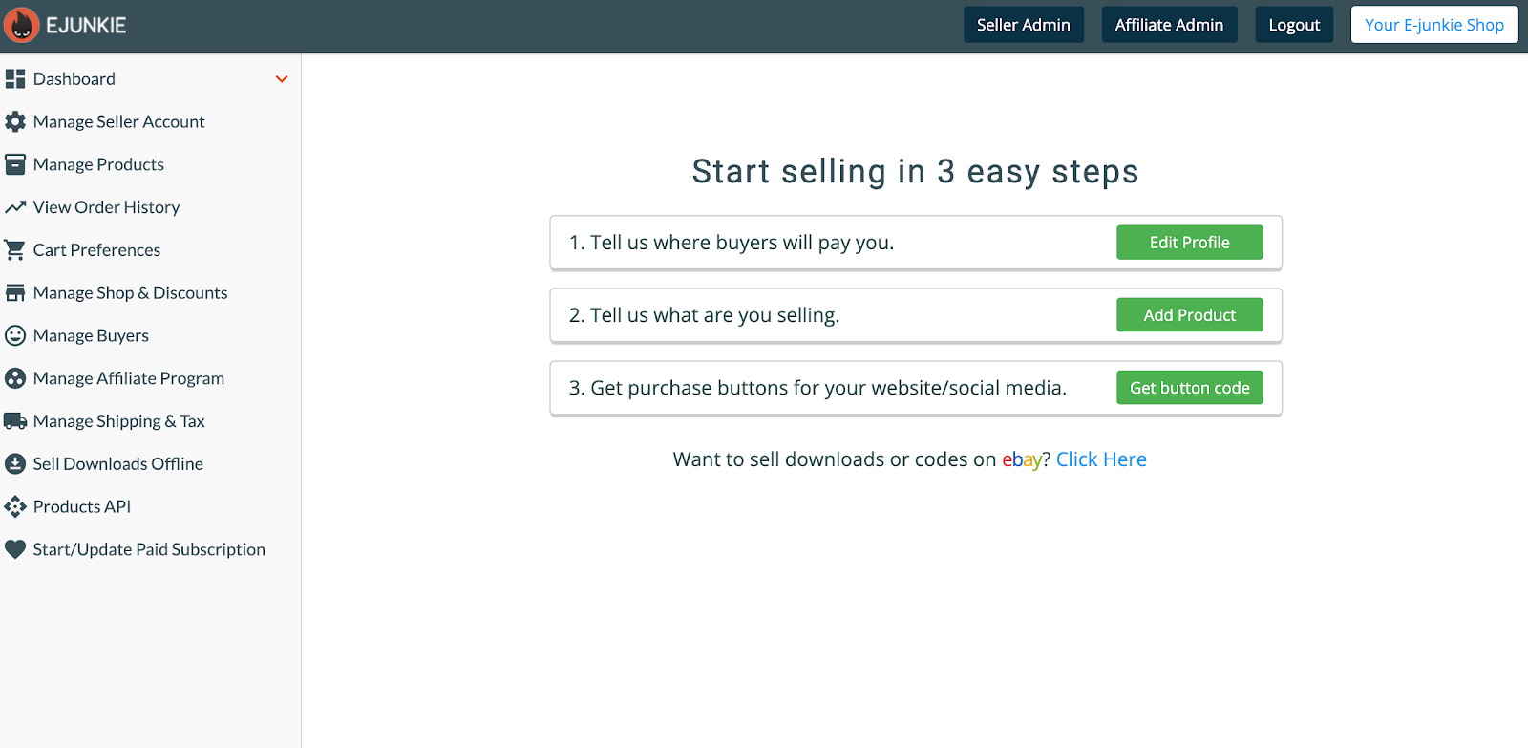Click the trending arrow icon for View Order History

pyautogui.click(x=15, y=207)
